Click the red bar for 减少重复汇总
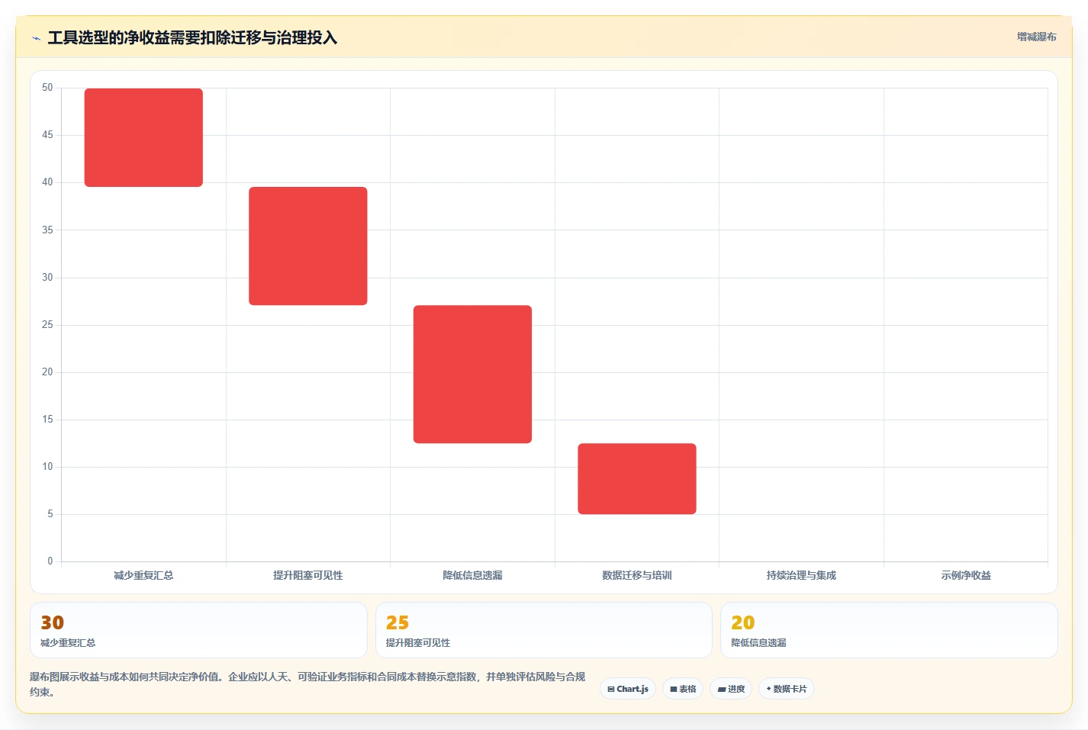The width and height of the screenshot is (1088, 730). [x=143, y=137]
